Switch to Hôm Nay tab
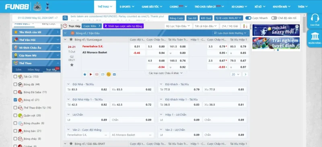Image resolution: width=322 pixels, height=147 pixels. click(x=34, y=70)
